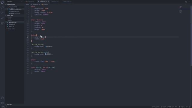Screen dimensions: 192x108
Task: Change end of line sequence LF
Action: click(x=173, y=107)
